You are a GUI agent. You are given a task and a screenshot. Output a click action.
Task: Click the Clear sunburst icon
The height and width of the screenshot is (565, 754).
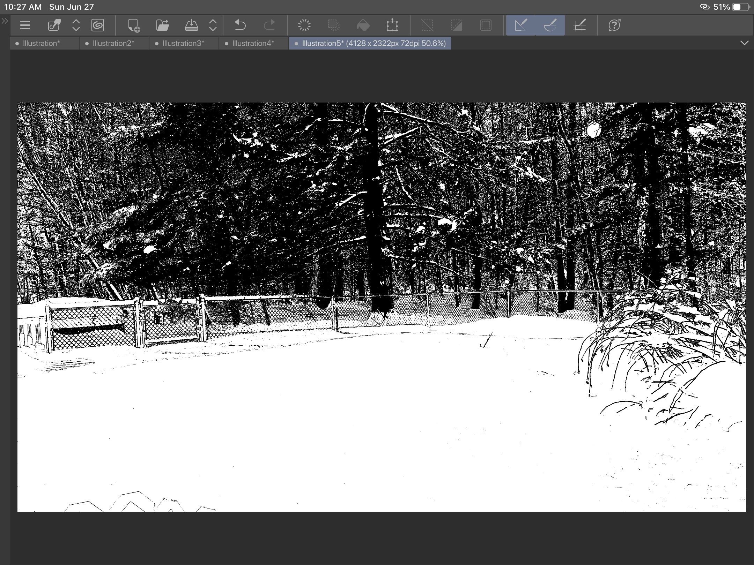pos(304,25)
